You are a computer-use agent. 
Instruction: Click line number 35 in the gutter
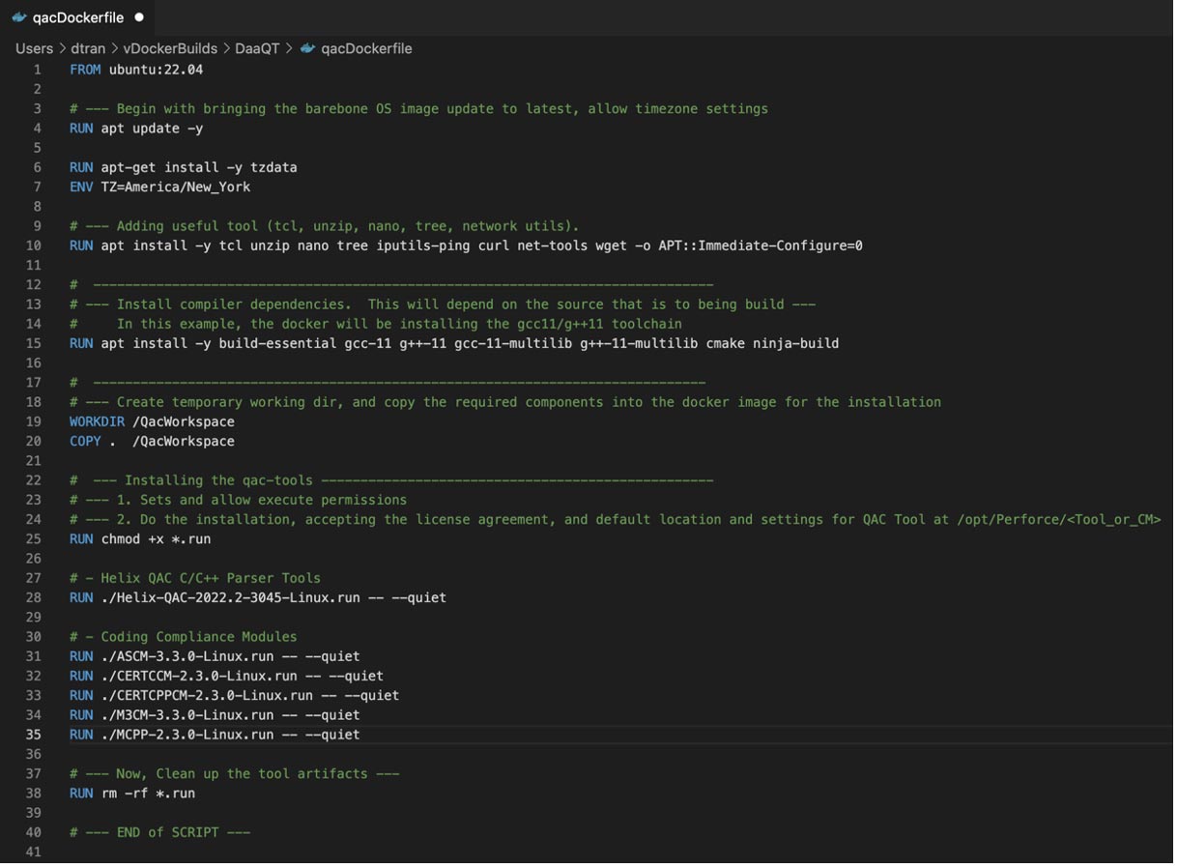click(x=34, y=735)
